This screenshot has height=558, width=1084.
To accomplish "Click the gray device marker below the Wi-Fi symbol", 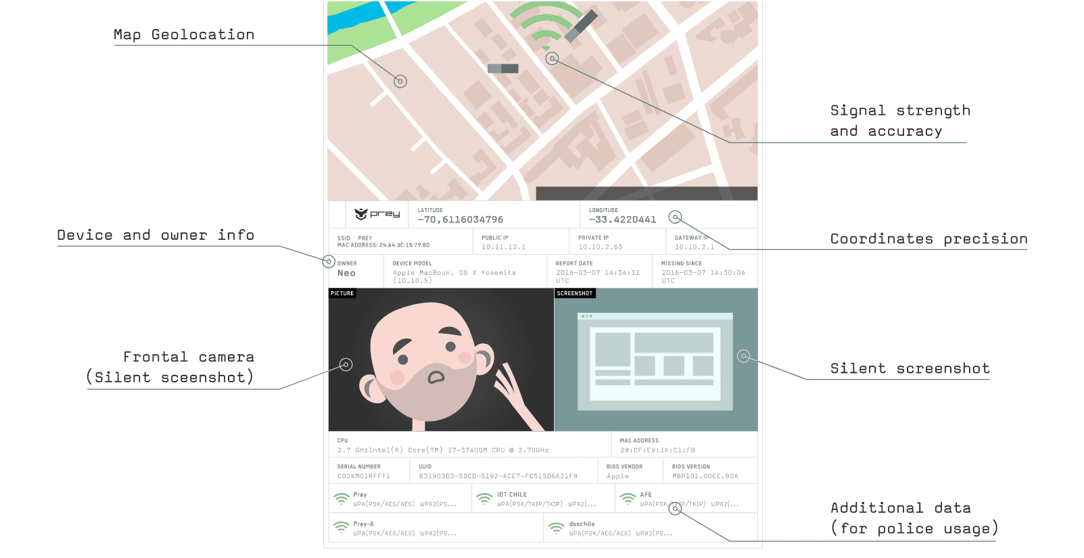I will 503,68.
